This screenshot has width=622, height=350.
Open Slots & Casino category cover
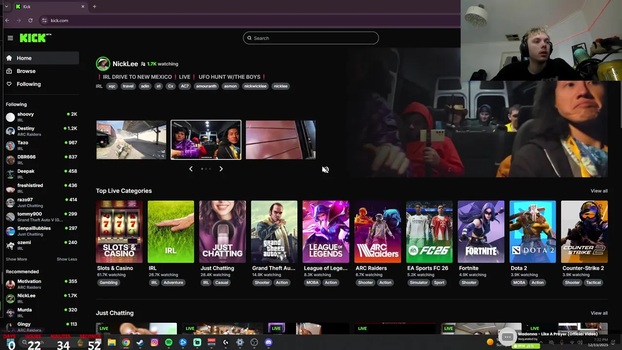click(119, 231)
